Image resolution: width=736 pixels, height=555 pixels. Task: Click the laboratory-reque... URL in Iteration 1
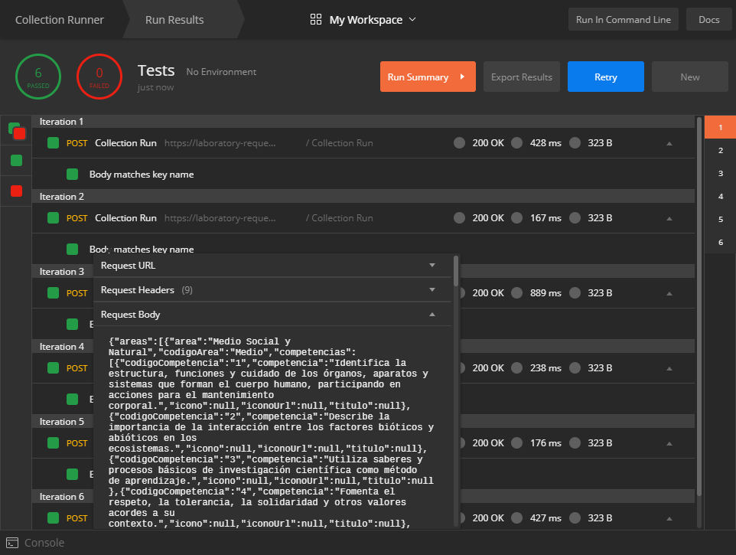pos(220,142)
